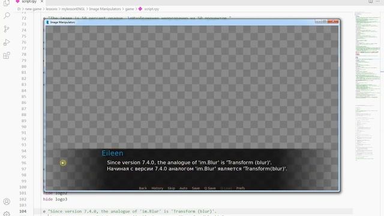This screenshot has height=216, width=384.
Task: Open the Extensions view
Action: coord(7,55)
